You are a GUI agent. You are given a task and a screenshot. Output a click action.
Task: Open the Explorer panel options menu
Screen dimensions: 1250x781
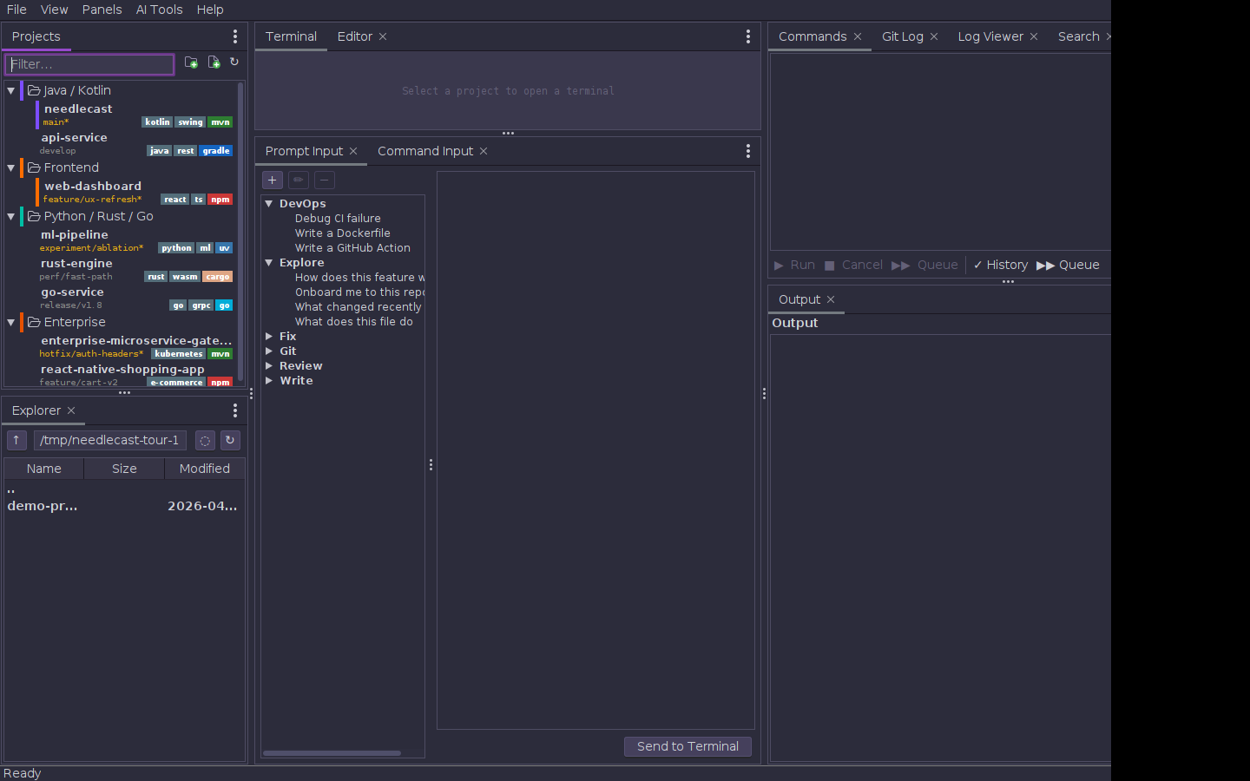point(235,410)
